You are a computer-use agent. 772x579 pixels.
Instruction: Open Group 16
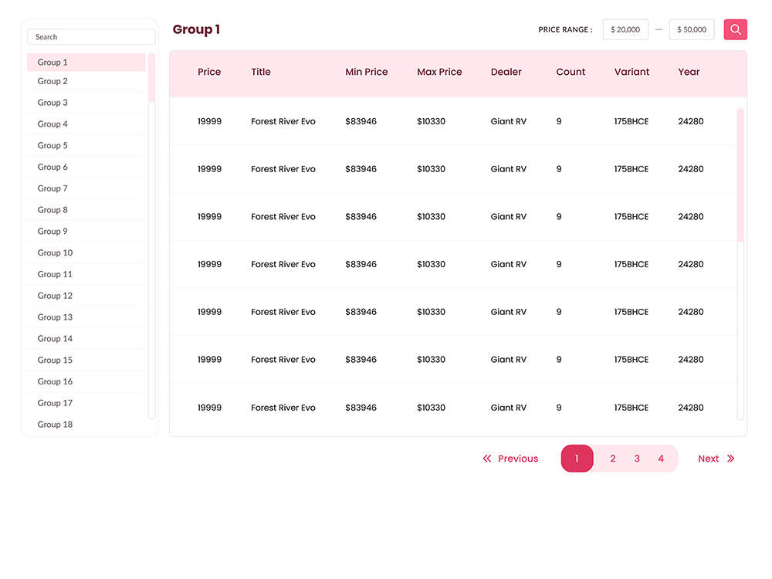coord(86,381)
